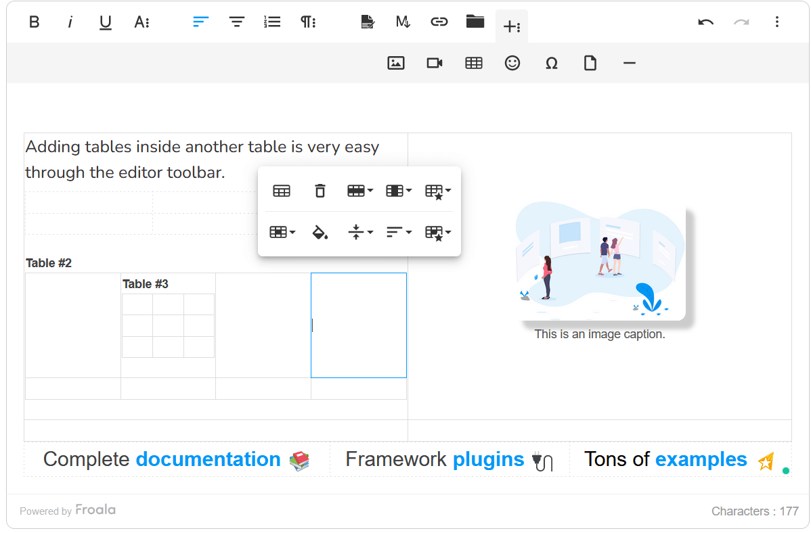This screenshot has height=533, width=811.
Task: Expand the table Row options dropdown
Action: (359, 191)
